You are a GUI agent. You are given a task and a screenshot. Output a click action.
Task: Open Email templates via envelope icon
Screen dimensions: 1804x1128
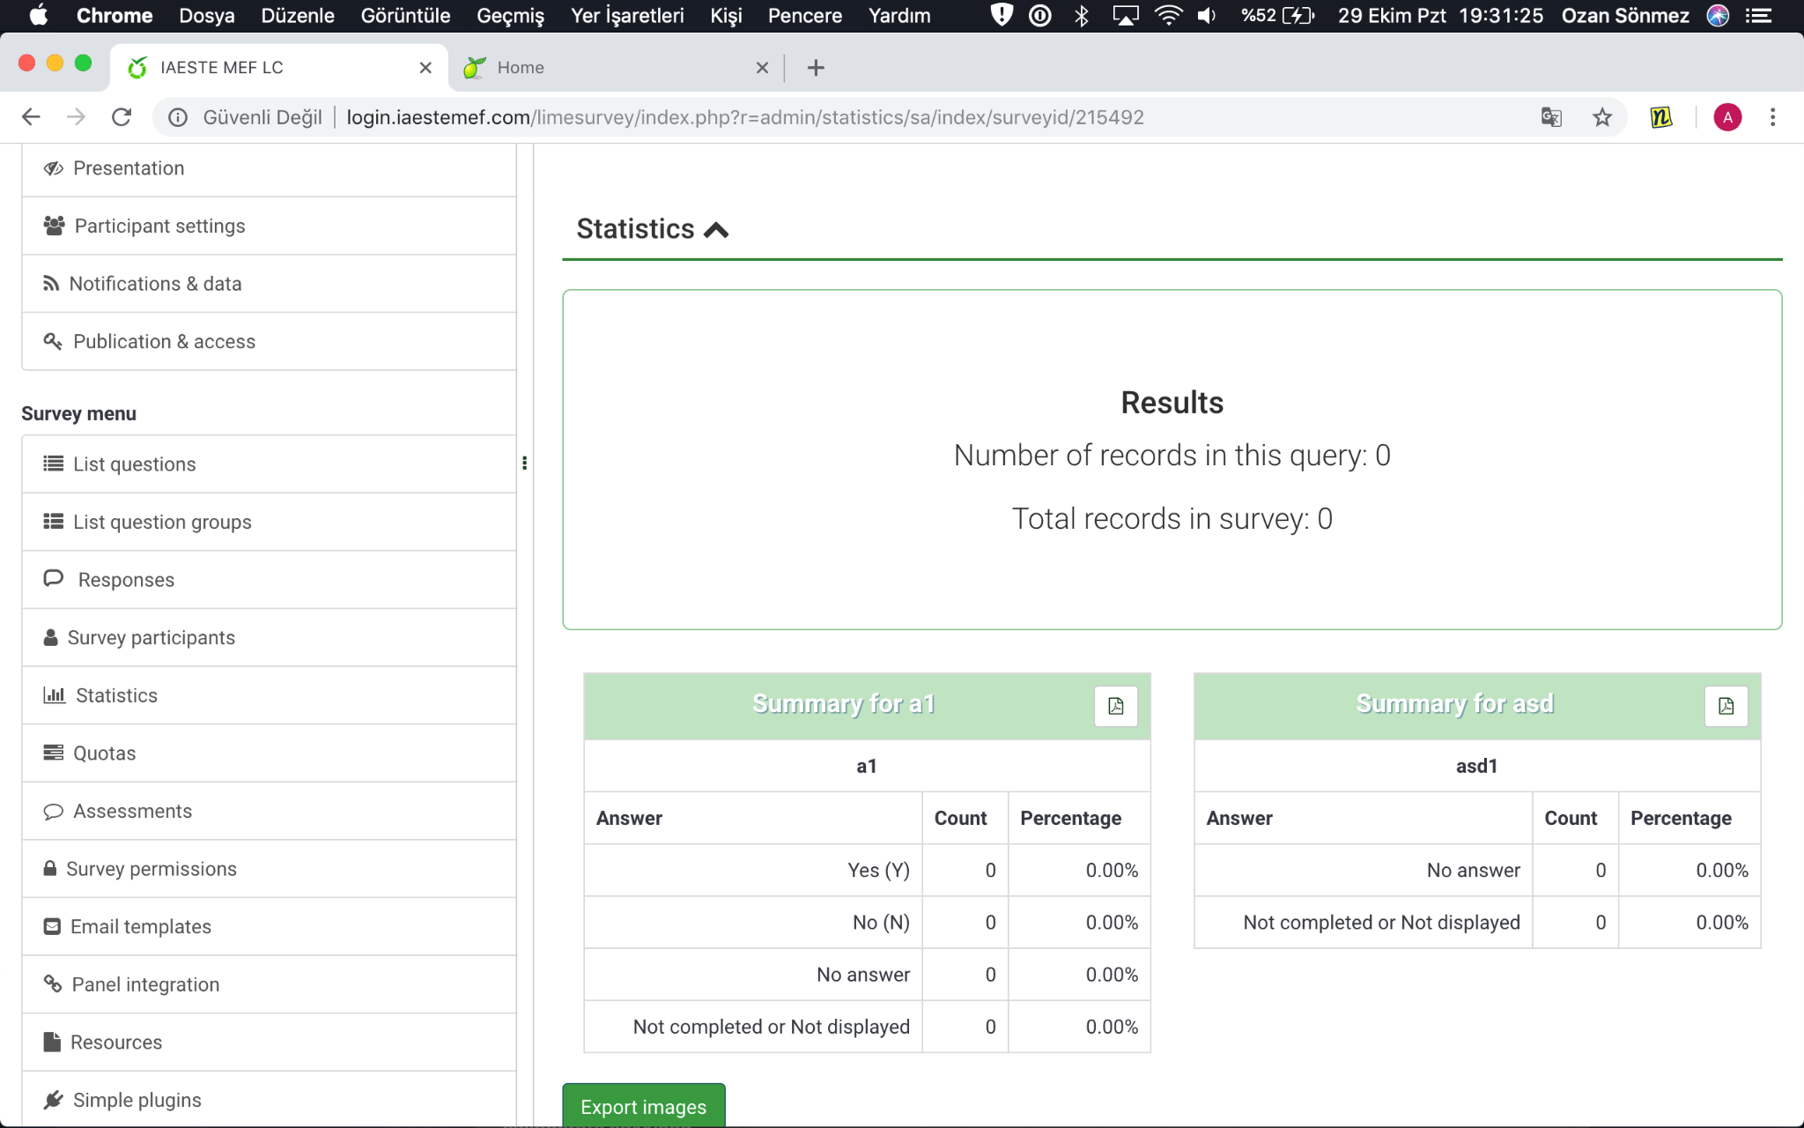tap(52, 926)
